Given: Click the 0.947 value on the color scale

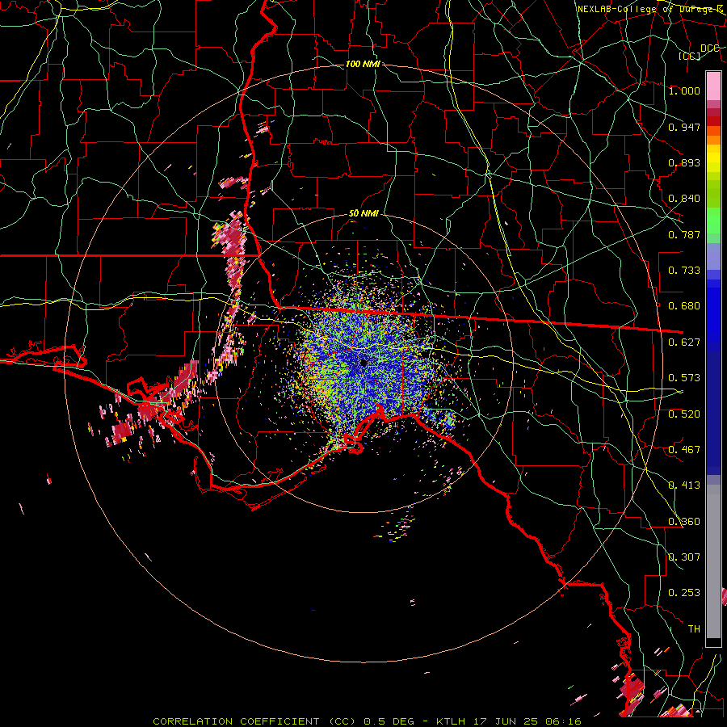Looking at the screenshot, I should tap(684, 127).
